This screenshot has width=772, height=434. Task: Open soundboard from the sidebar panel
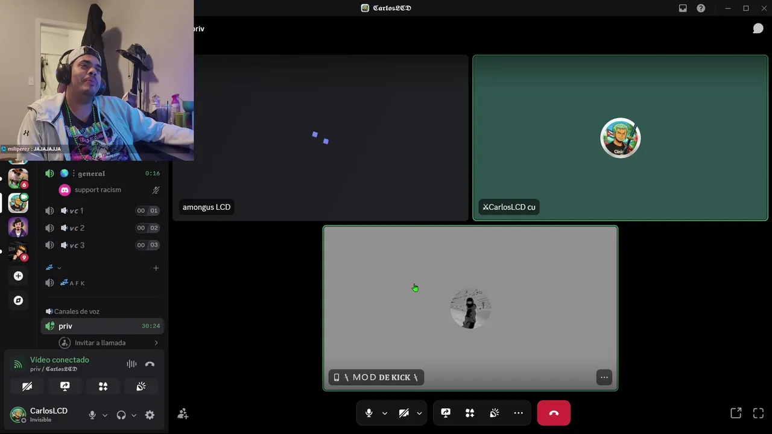click(141, 386)
